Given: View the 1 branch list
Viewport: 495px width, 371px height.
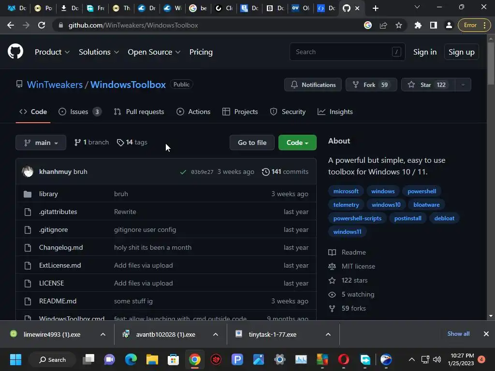Looking at the screenshot, I should coord(91,143).
